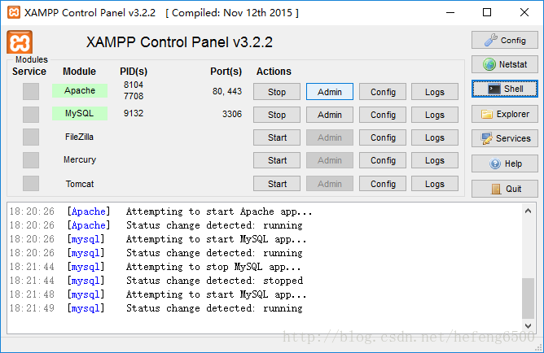Minimize the XAMPP window
Viewport: 544px width, 353px height.
450,12
